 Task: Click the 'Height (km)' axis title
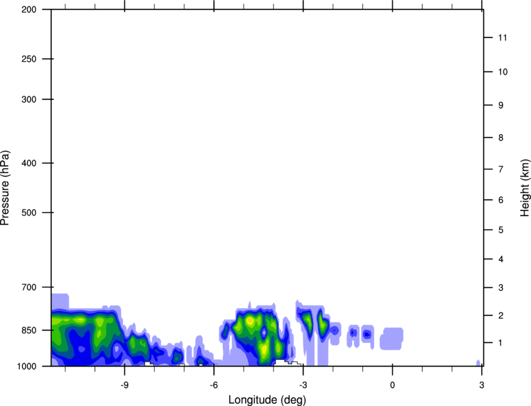click(x=525, y=188)
